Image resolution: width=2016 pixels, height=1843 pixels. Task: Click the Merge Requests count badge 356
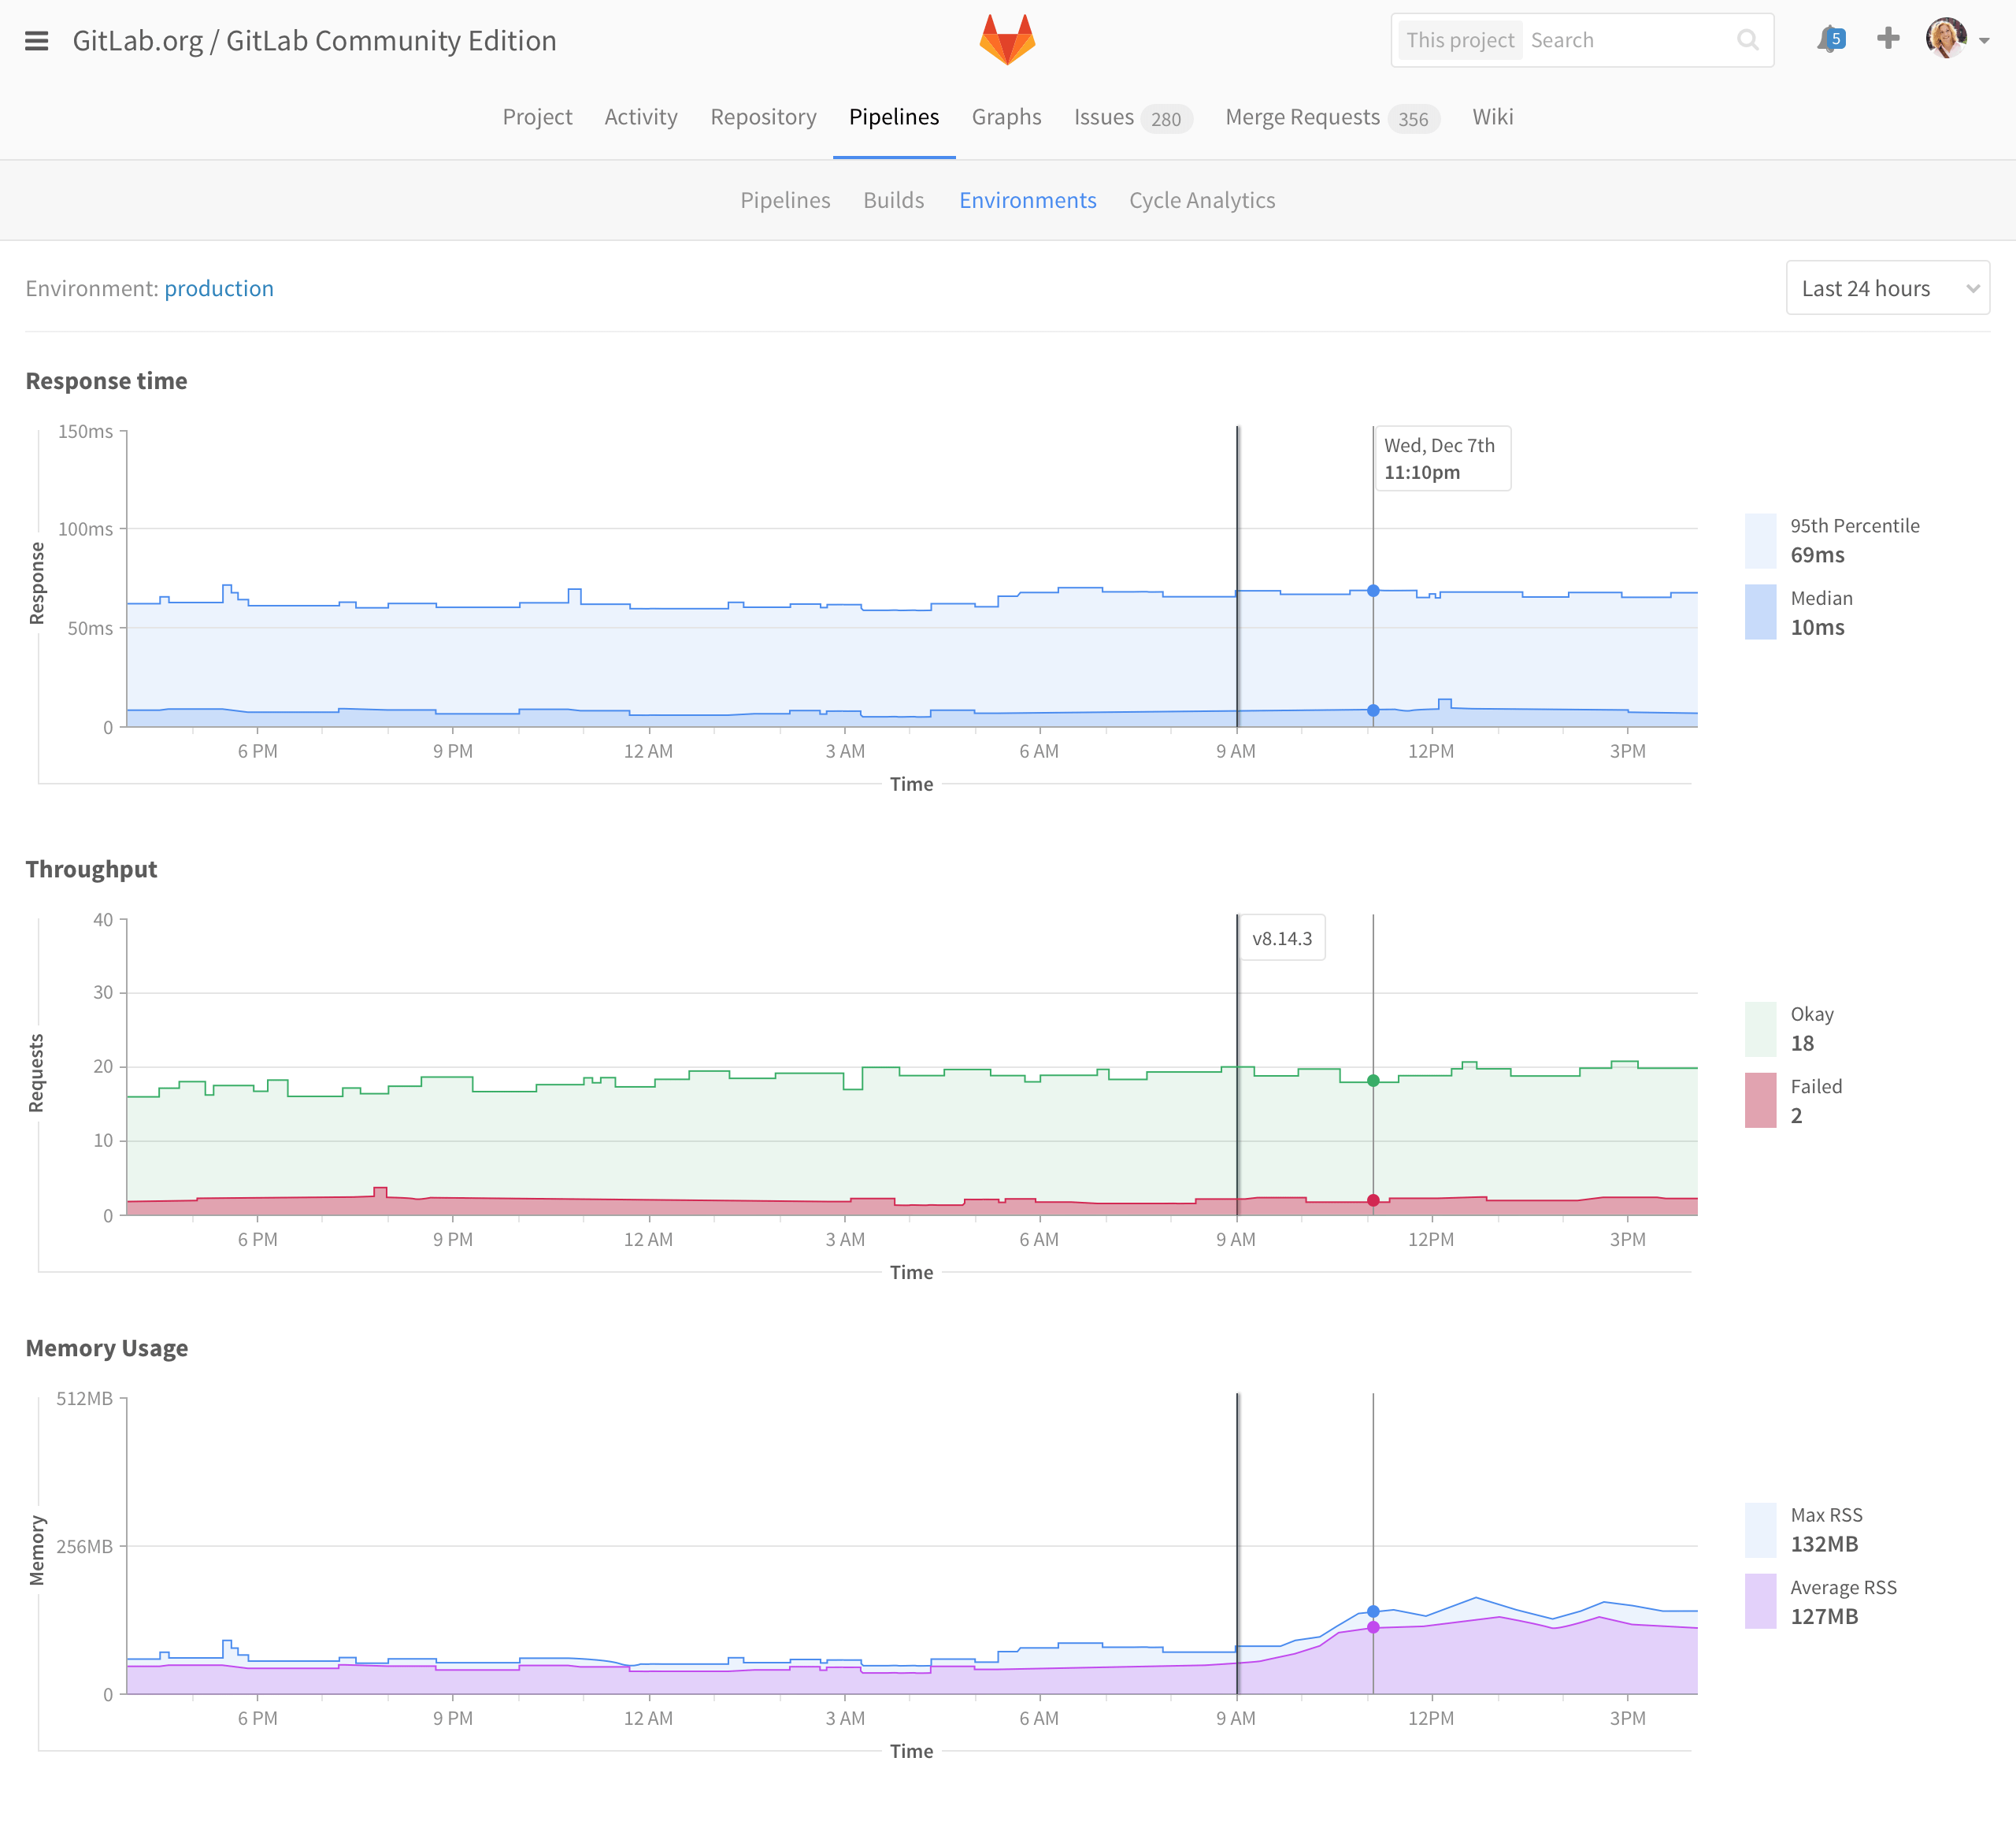pyautogui.click(x=1413, y=119)
